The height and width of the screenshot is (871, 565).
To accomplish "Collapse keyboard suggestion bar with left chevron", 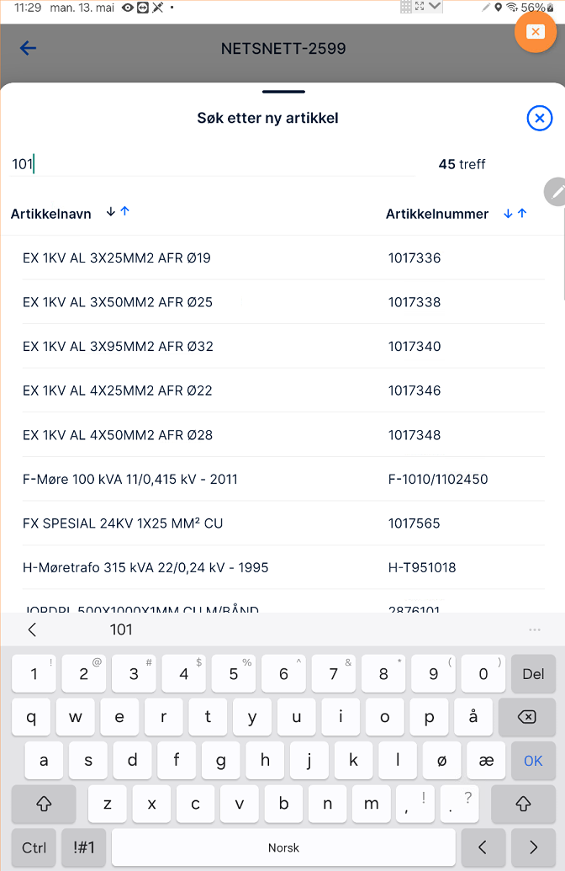I will pos(32,629).
